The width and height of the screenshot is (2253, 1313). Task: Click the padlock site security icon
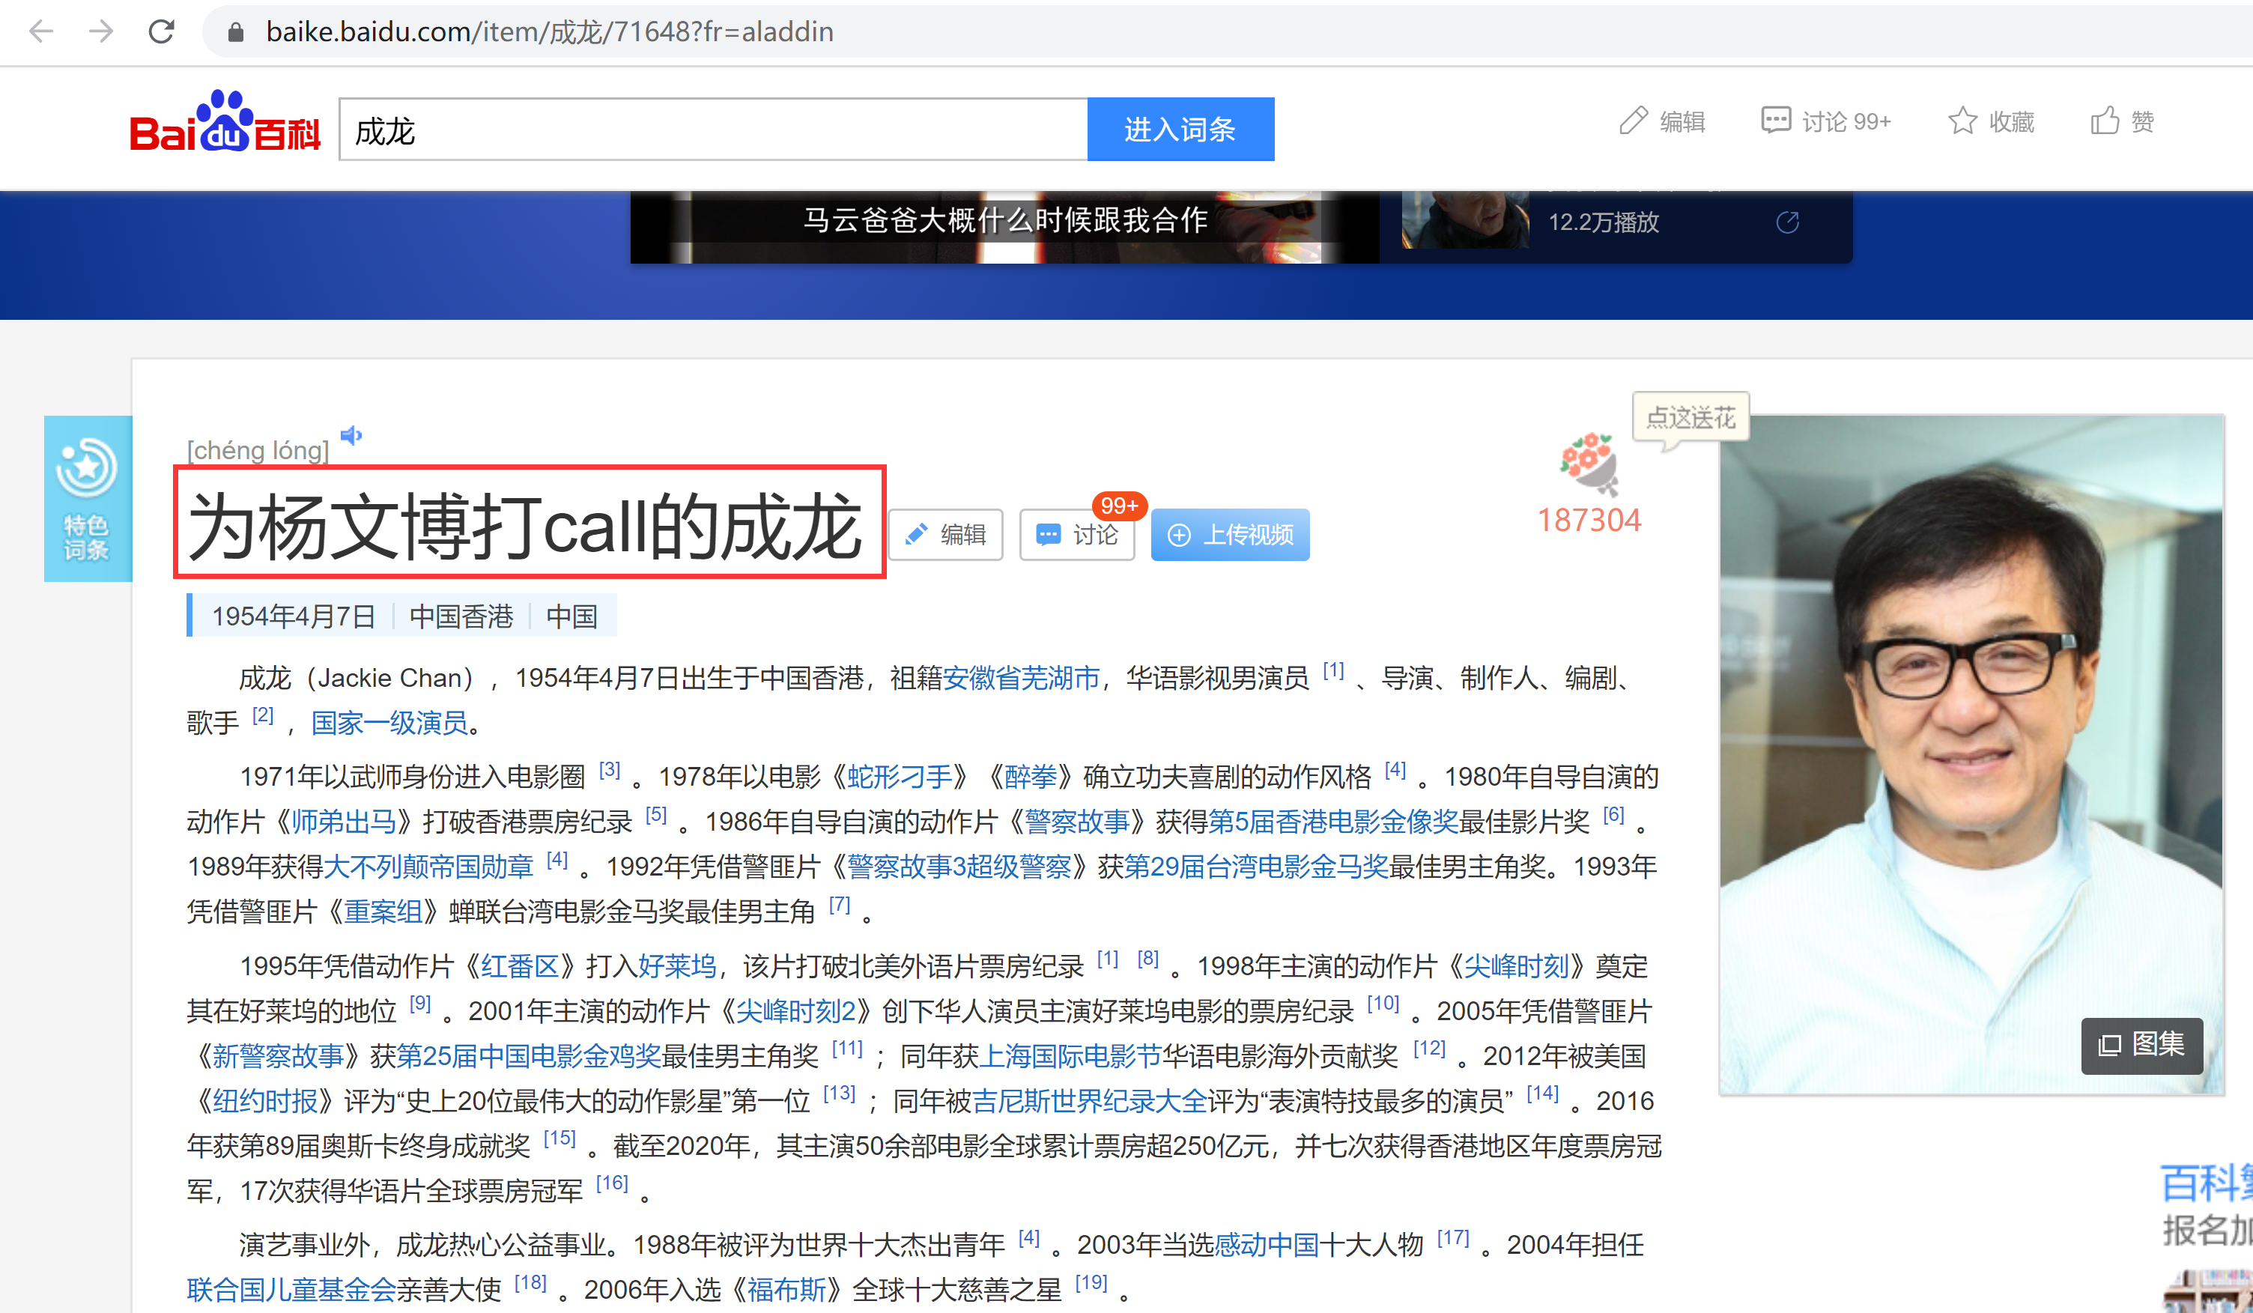235,33
